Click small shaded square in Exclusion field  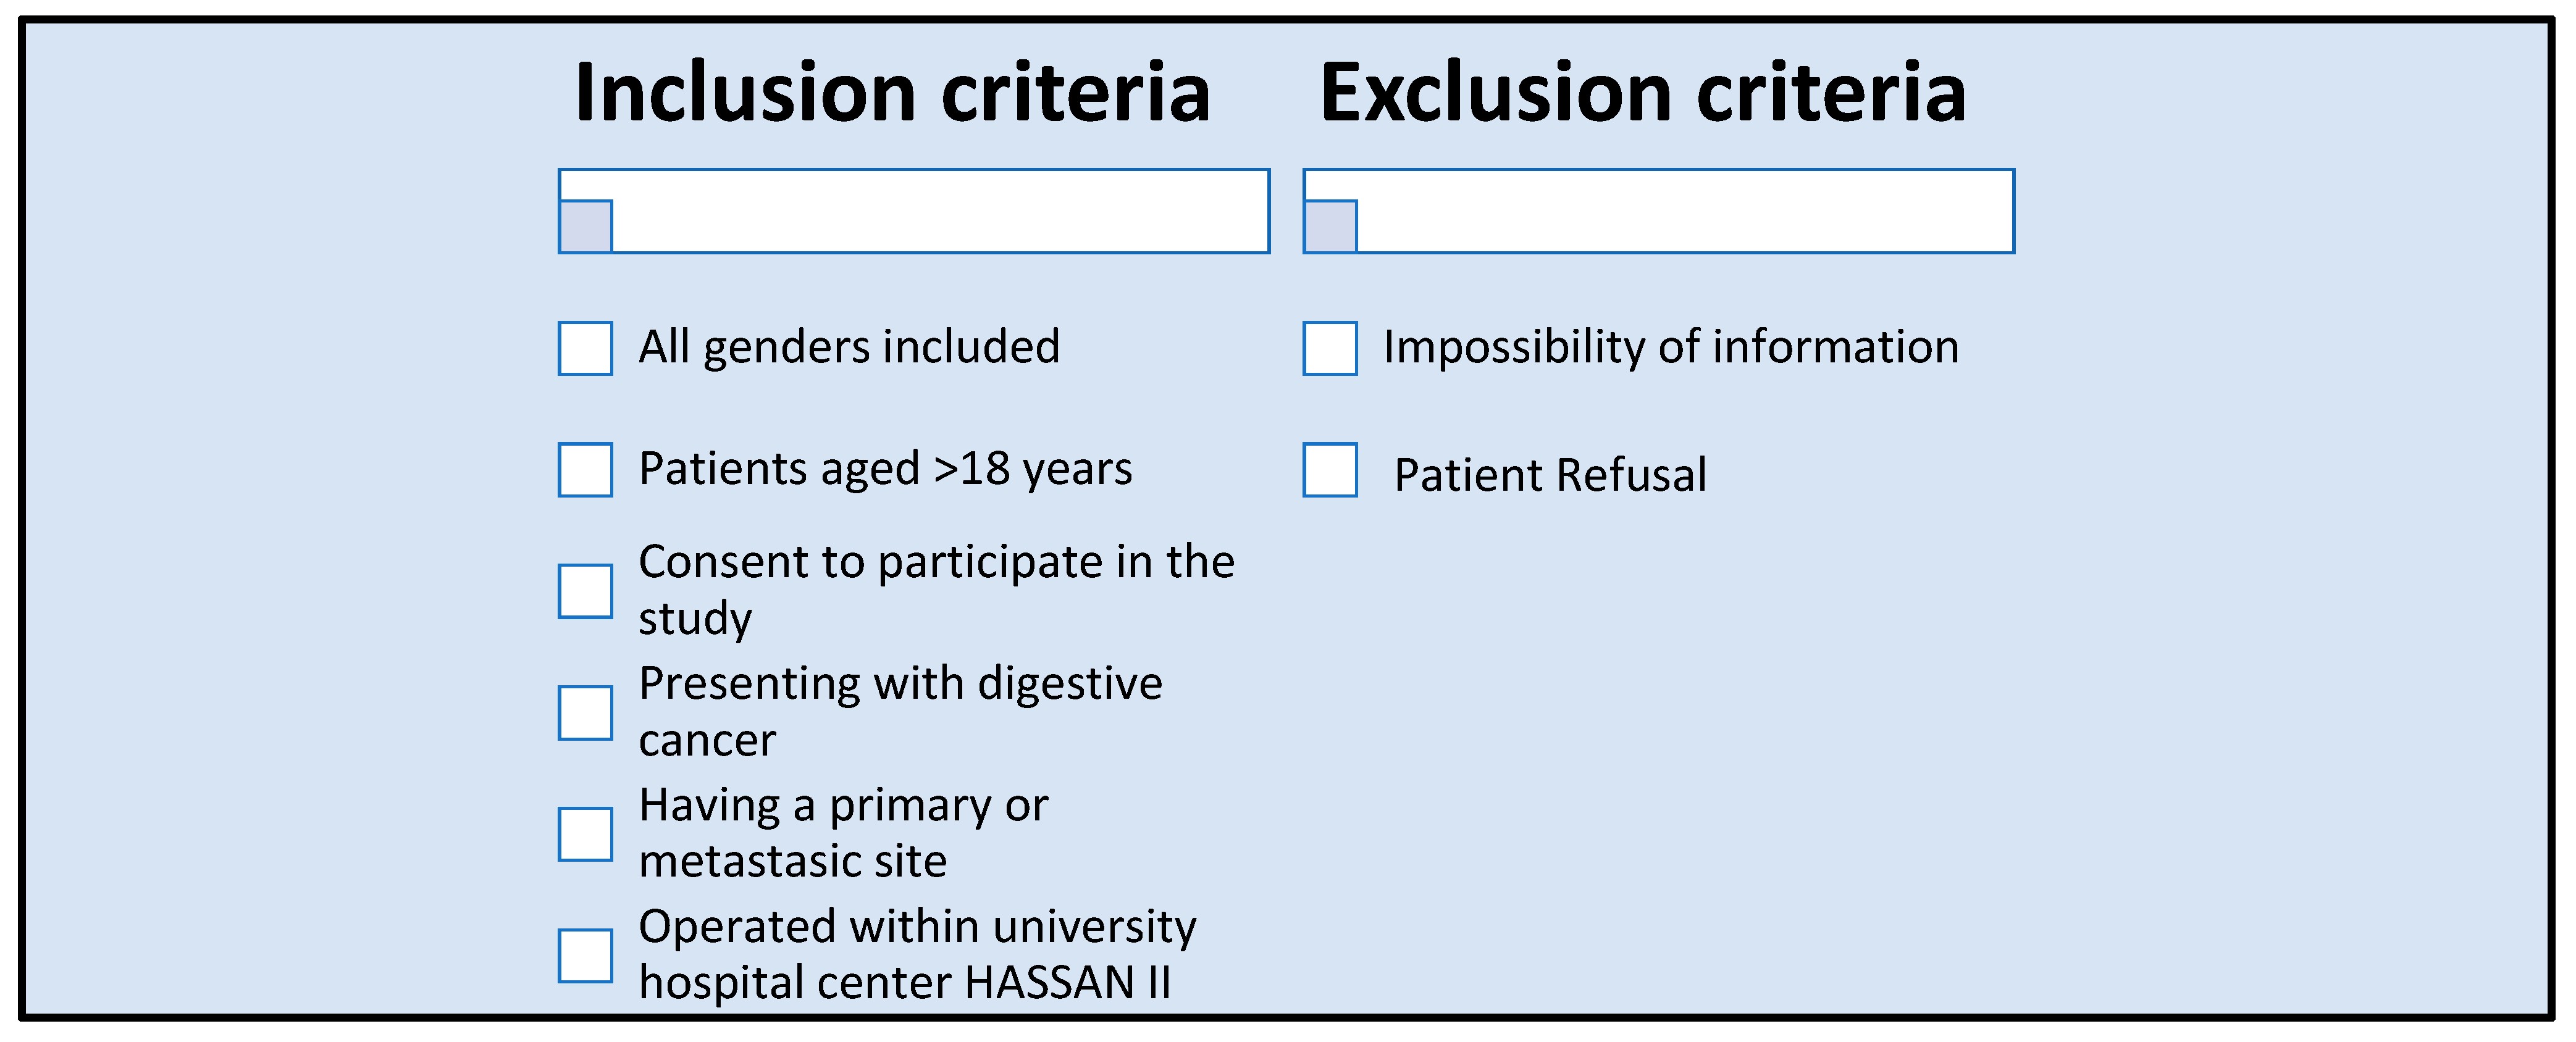pos(1330,227)
